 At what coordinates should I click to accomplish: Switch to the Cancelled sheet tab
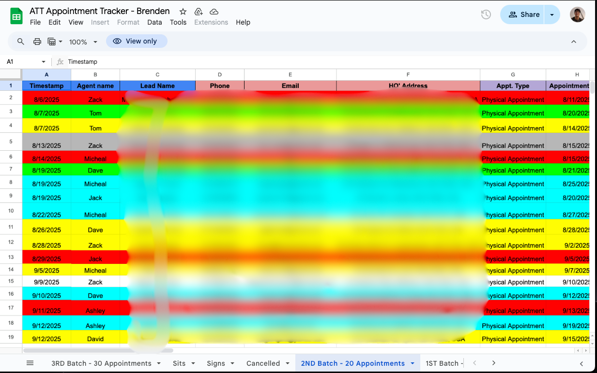[x=262, y=363]
